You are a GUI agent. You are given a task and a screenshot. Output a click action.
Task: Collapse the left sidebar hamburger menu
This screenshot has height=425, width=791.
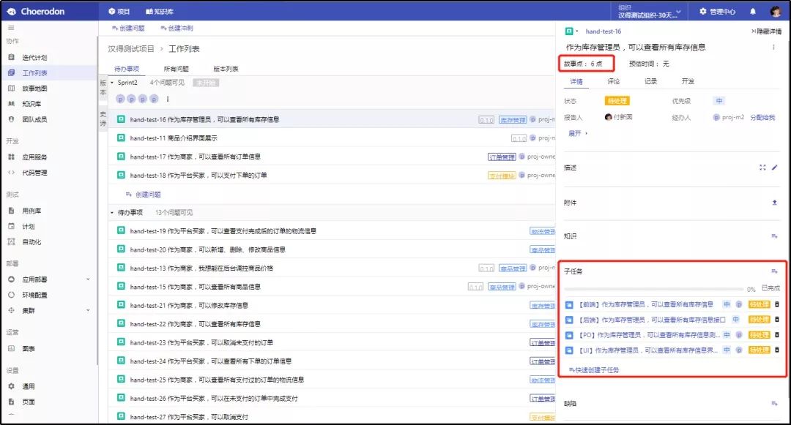pos(11,27)
